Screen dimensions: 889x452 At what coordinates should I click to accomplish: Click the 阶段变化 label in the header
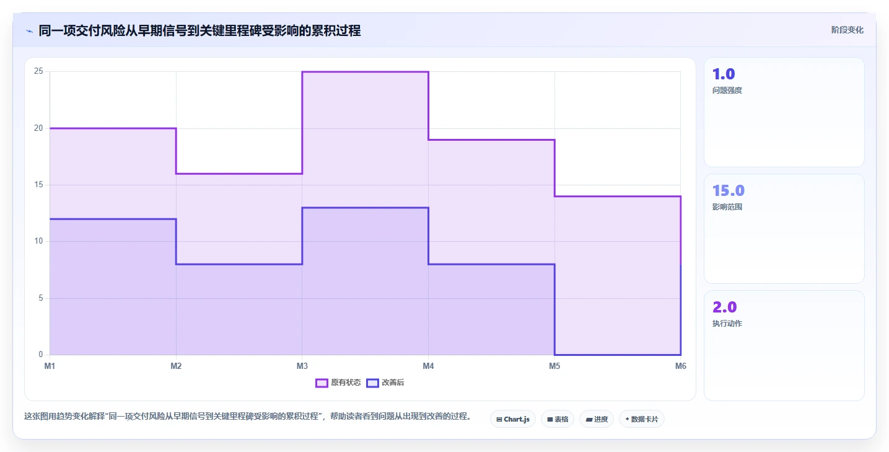(847, 30)
